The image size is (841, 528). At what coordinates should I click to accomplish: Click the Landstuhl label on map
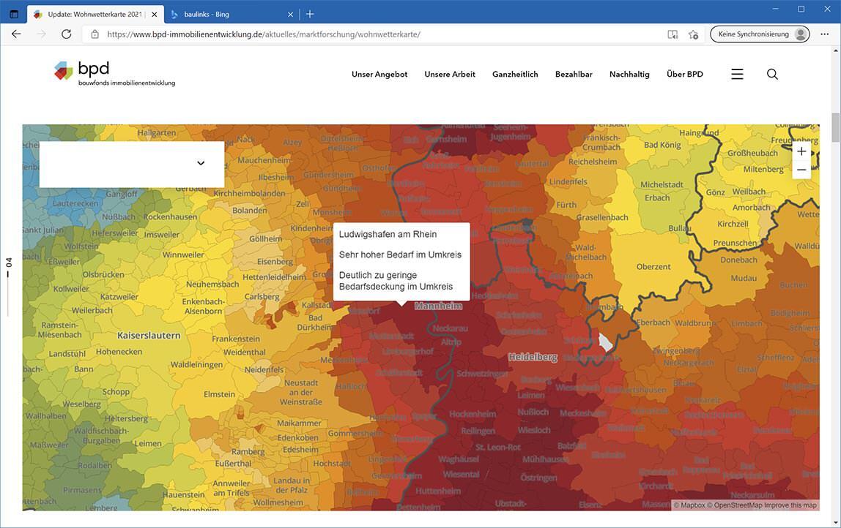[x=67, y=354]
